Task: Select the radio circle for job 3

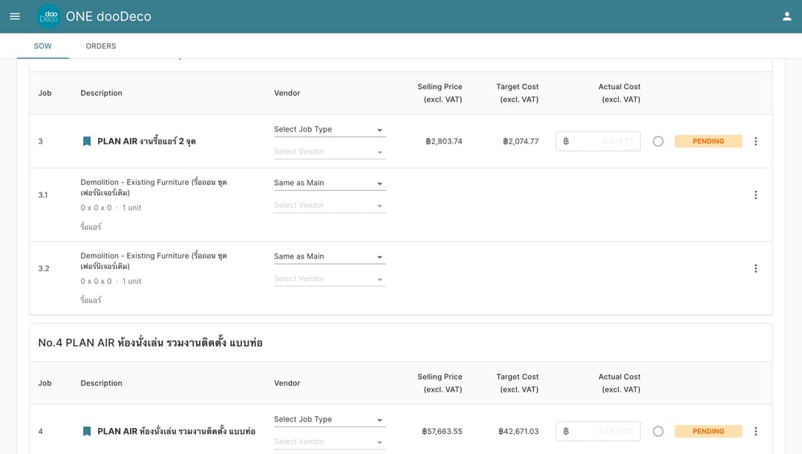Action: 658,141
